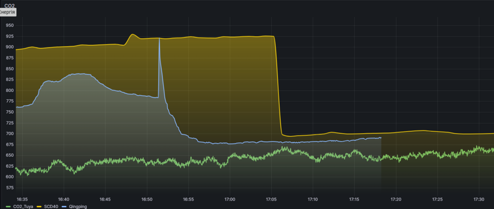
Task: Click the 800 Y-axis label
Action: tap(10, 90)
